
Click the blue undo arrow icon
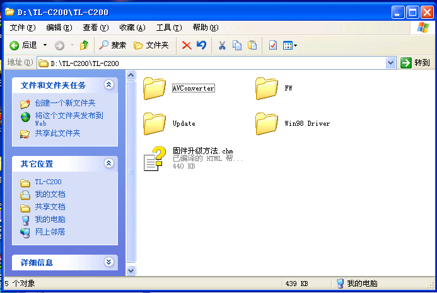pos(202,45)
